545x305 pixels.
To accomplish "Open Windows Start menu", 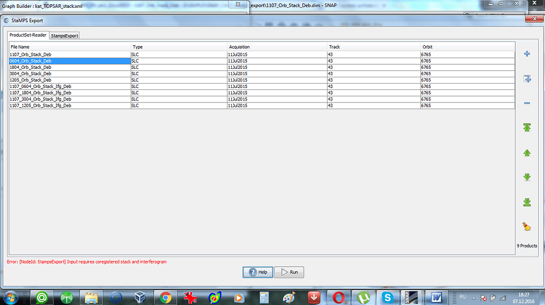I will [x=11, y=298].
